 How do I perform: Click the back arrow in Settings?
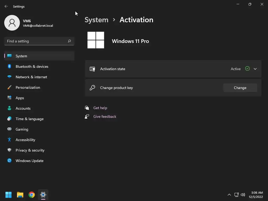pyautogui.click(x=6, y=7)
